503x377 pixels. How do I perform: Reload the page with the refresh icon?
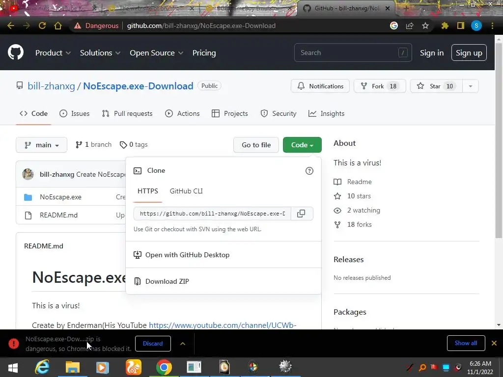(42, 26)
